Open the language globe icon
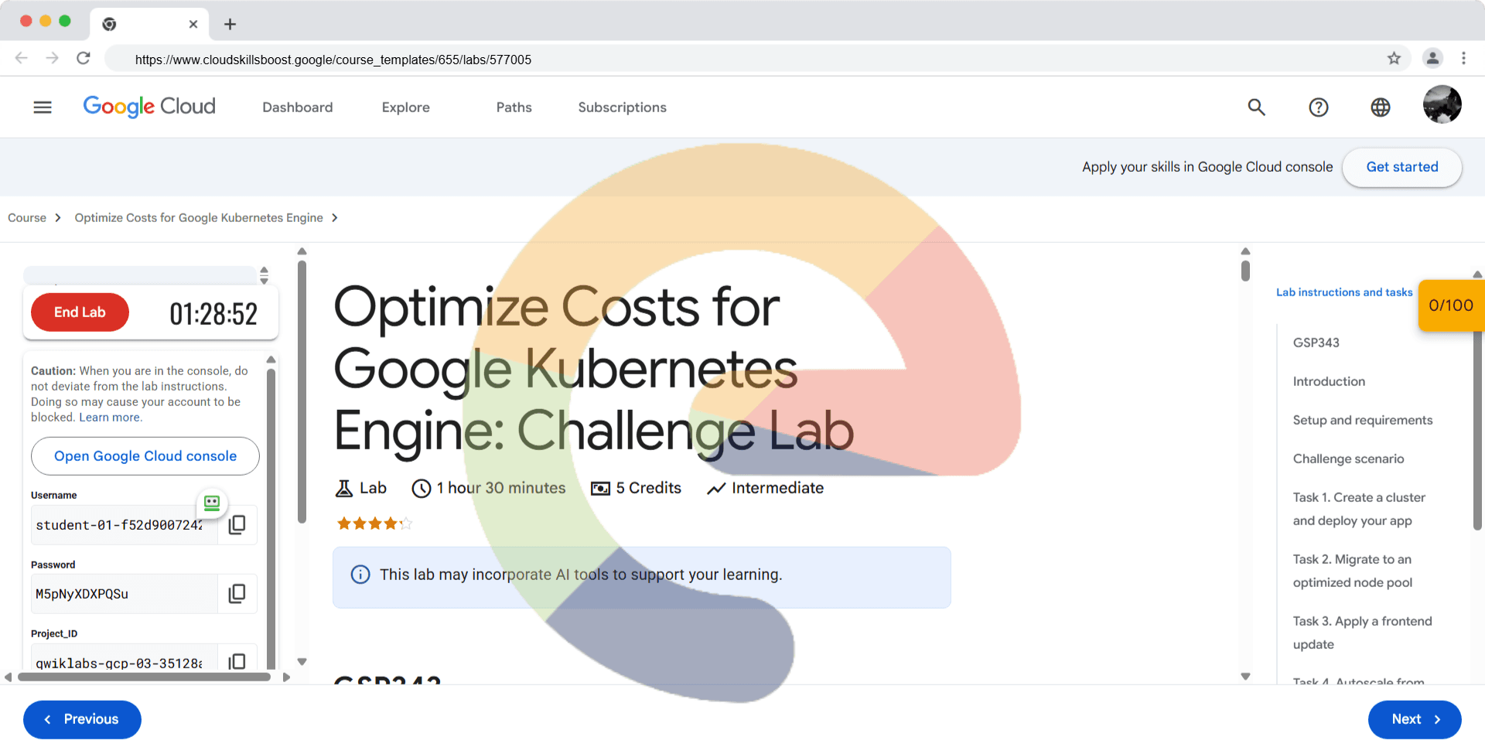The width and height of the screenshot is (1485, 754). pyautogui.click(x=1381, y=107)
